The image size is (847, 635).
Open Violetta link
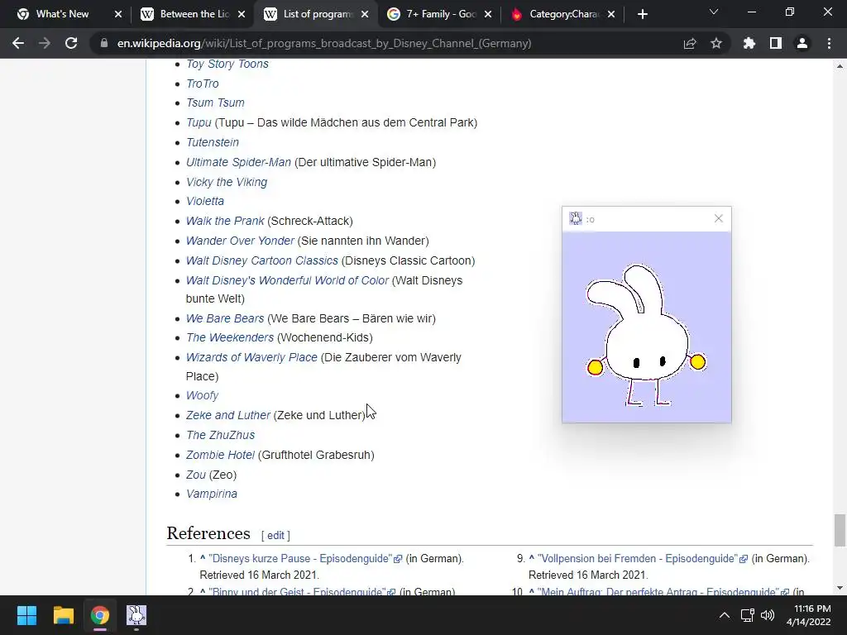(205, 201)
